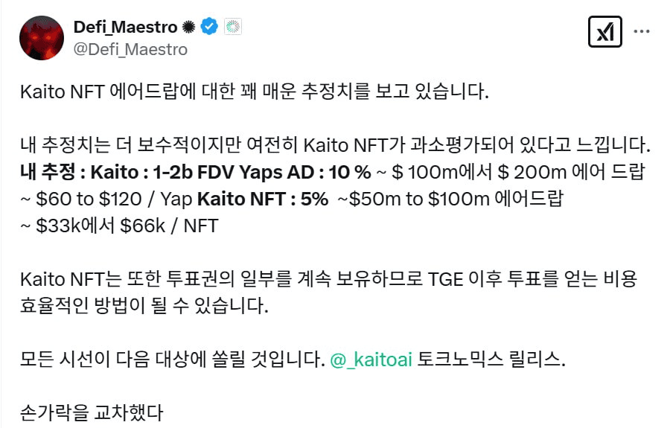The height and width of the screenshot is (428, 670).
Task: Click the opening line about Kaito NFT 에어드랍
Action: tap(255, 92)
